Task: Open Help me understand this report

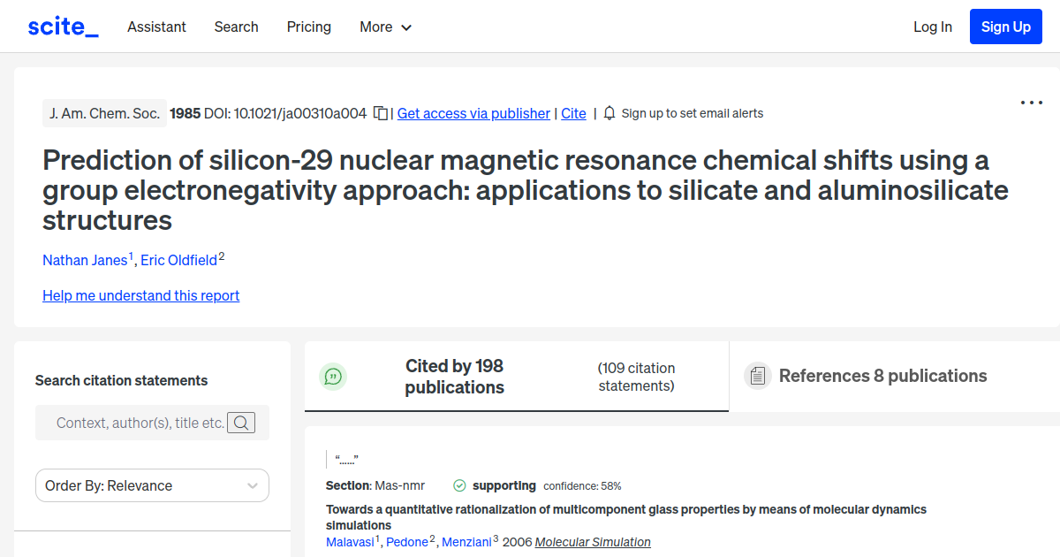Action: point(140,295)
